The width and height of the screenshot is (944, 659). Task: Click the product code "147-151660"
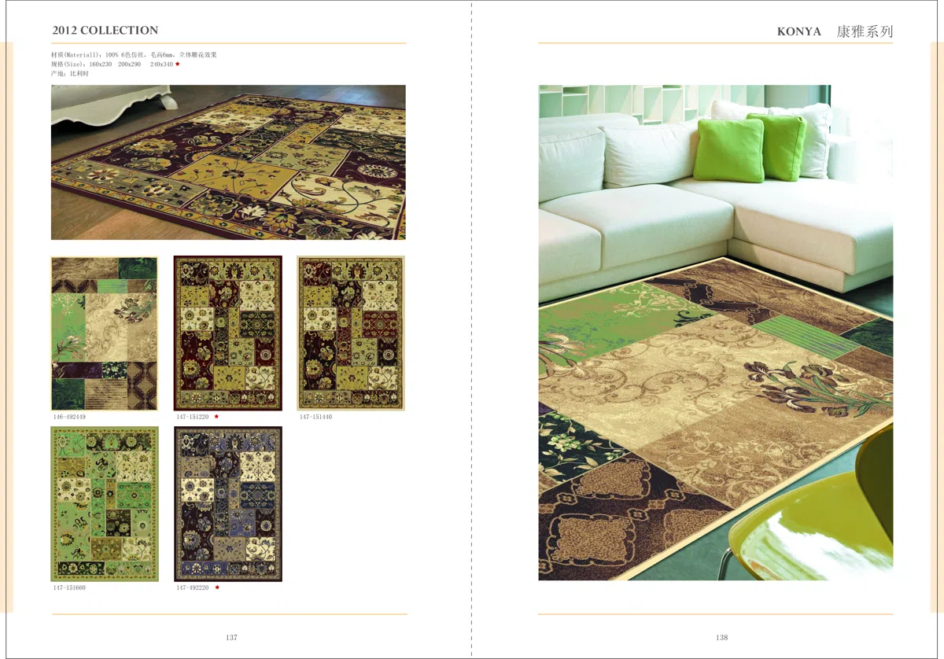[69, 587]
